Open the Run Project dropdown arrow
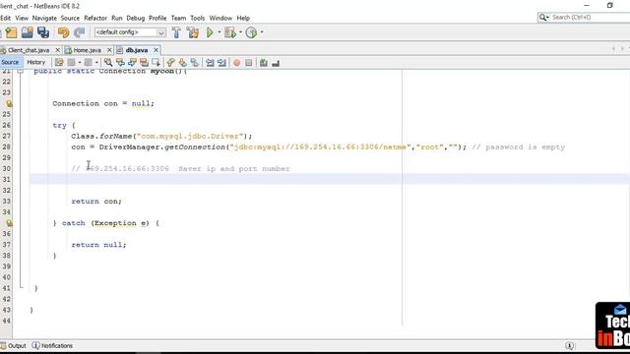This screenshot has height=354, width=630. point(220,32)
